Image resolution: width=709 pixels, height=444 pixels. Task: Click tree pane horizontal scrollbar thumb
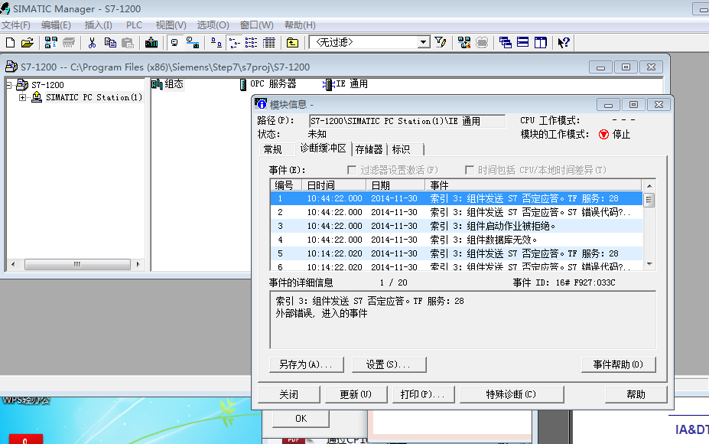point(77,264)
